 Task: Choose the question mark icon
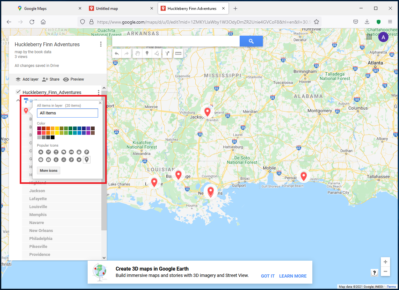pyautogui.click(x=41, y=160)
